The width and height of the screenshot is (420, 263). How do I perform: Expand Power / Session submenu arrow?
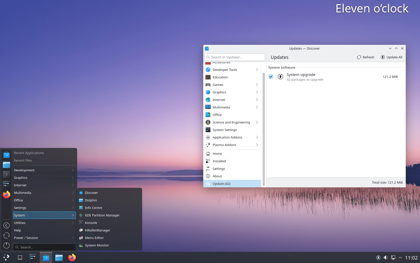[73, 238]
